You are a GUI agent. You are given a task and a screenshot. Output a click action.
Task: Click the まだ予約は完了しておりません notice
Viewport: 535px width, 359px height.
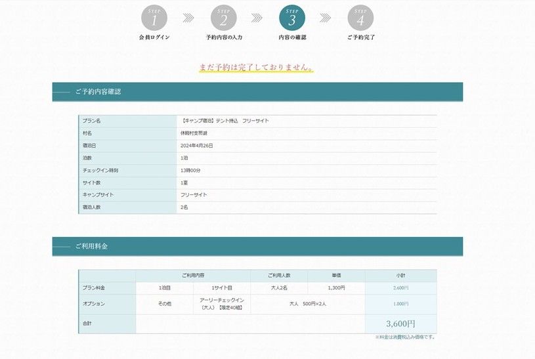[x=256, y=67]
